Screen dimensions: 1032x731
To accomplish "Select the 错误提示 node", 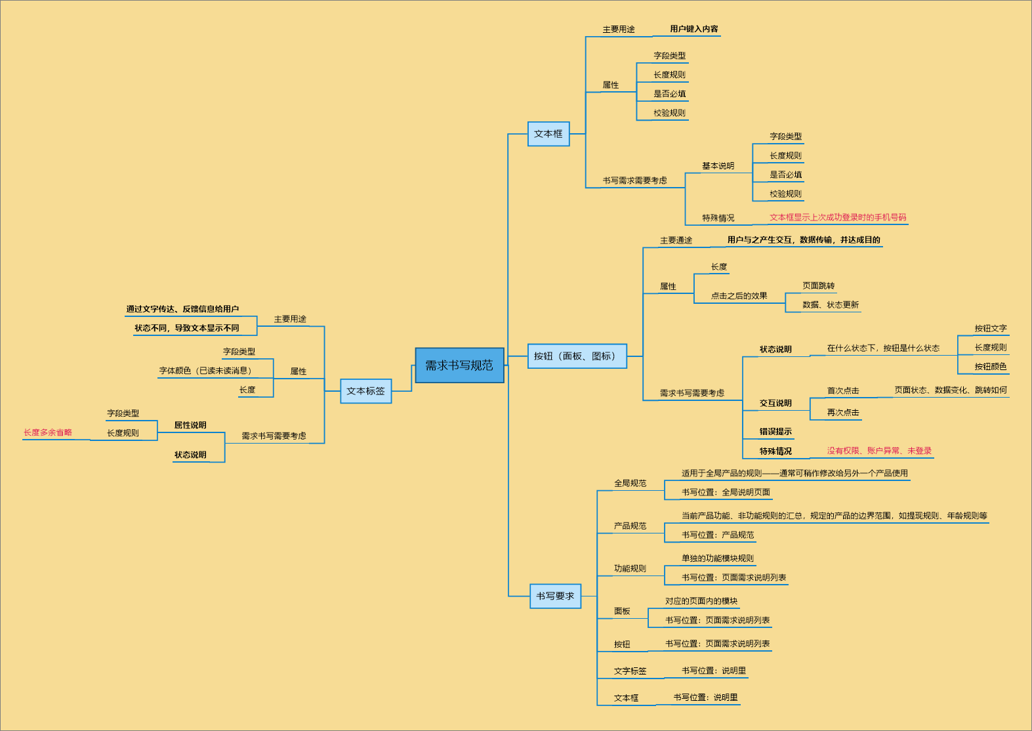I will click(775, 432).
